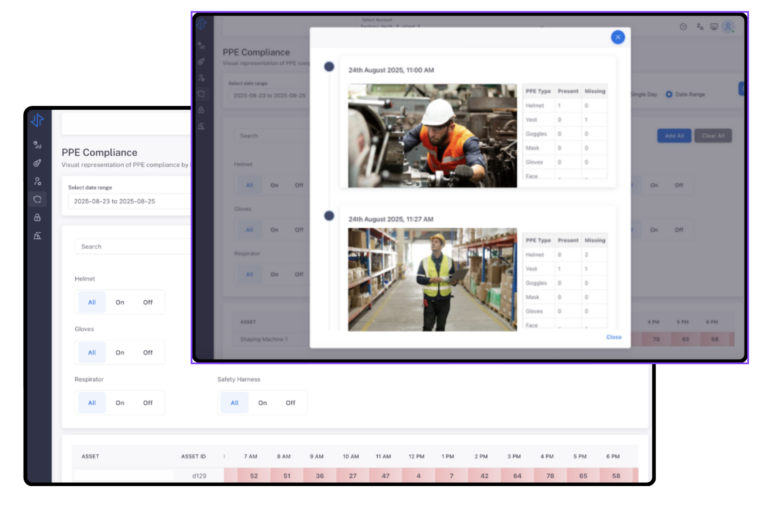Image resolution: width=763 pixels, height=505 pixels.
Task: Set Respirator filter to All
Action: coord(92,403)
